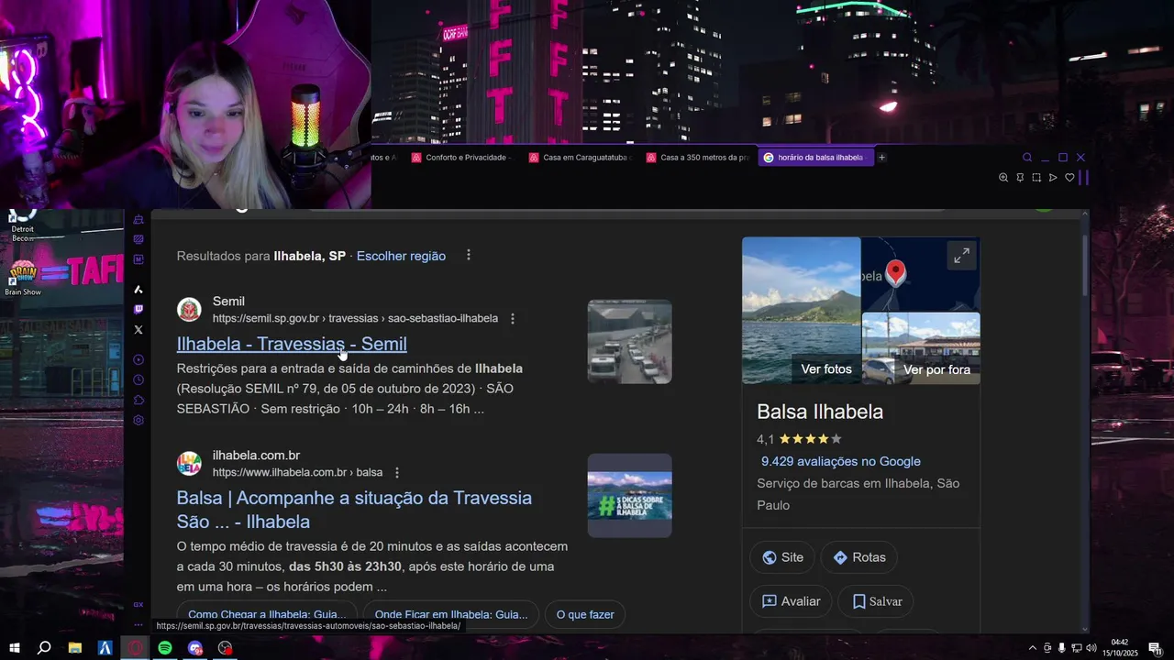Open the Twitch sidebar panel in Opera GX
1174x660 pixels.
coord(138,310)
